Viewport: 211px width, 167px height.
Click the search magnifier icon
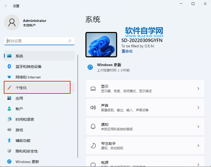70,41
